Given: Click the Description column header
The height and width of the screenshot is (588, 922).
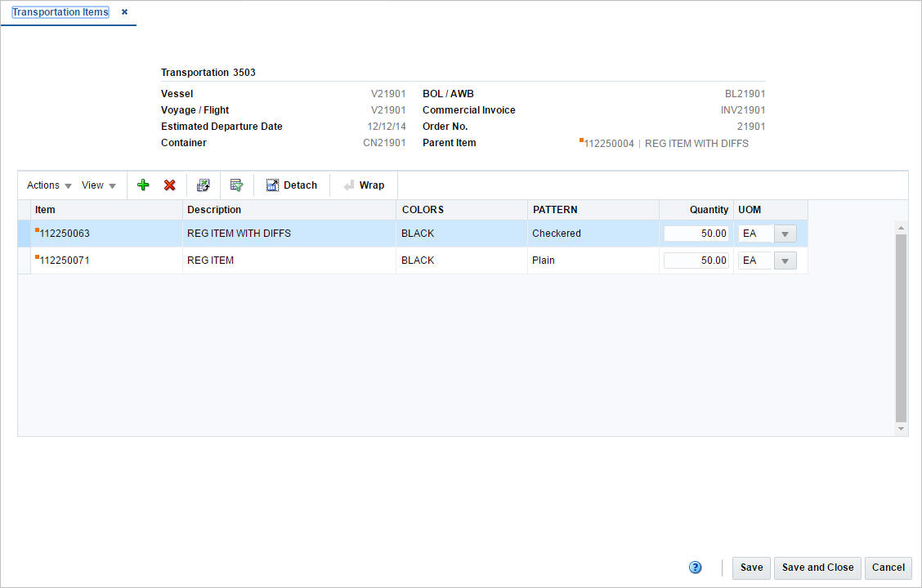Looking at the screenshot, I should (289, 210).
